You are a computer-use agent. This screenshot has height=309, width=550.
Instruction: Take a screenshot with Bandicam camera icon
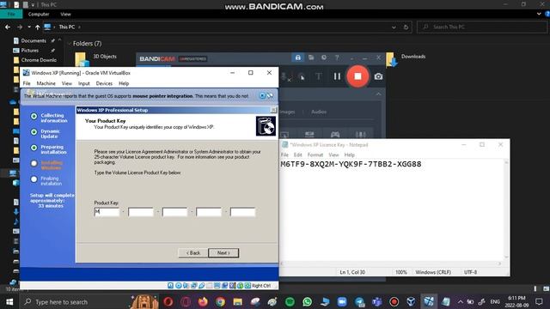point(378,76)
